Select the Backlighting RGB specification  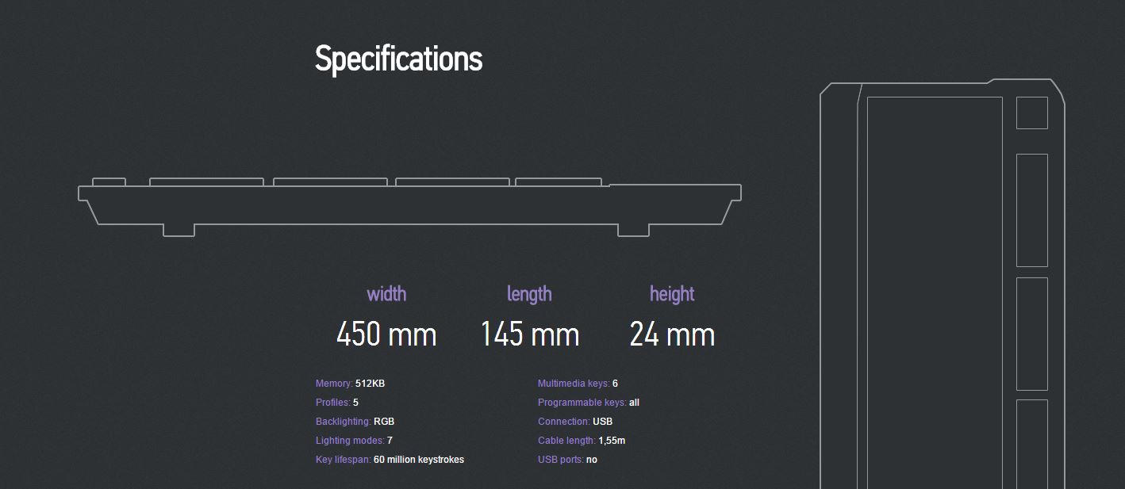[355, 422]
